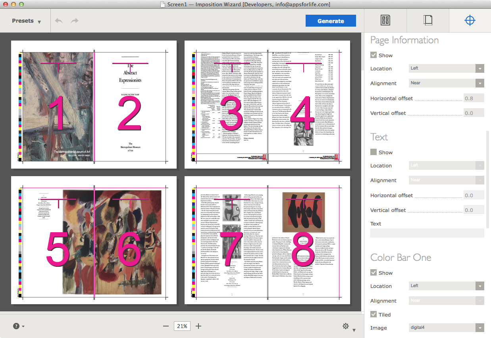Click the redo arrow icon

[x=74, y=20]
